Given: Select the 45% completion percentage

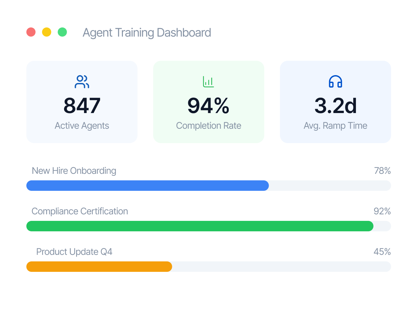Looking at the screenshot, I should click(382, 252).
